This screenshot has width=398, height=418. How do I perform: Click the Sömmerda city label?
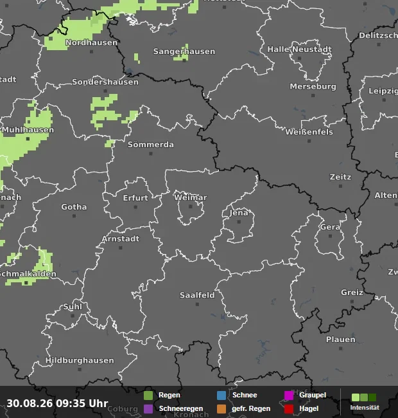click(151, 145)
